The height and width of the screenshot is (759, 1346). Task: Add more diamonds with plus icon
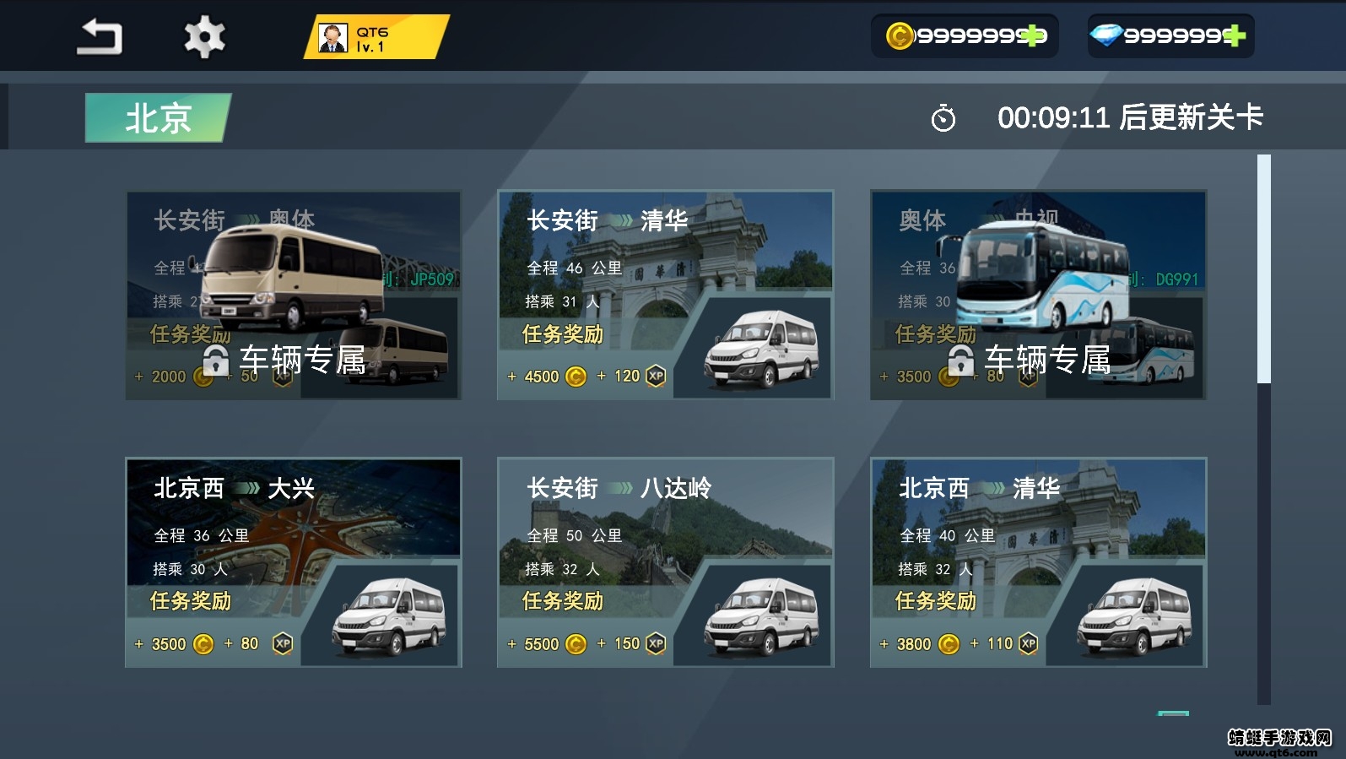pyautogui.click(x=1233, y=35)
